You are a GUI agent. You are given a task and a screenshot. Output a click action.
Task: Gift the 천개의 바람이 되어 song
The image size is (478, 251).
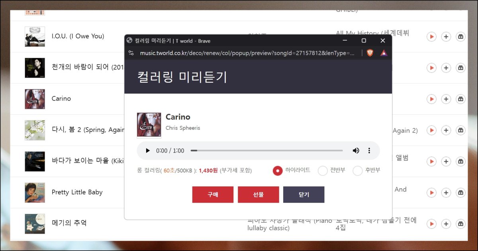click(460, 68)
